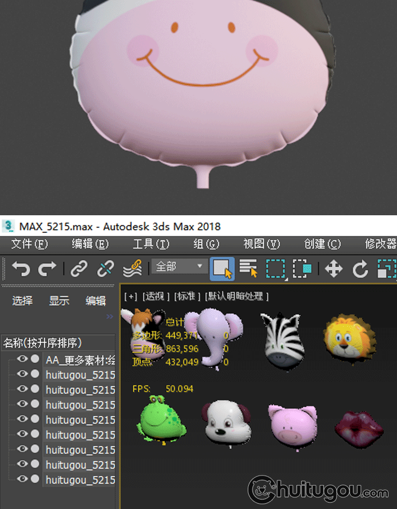397x509 pixels.
Task: Click the polygon count 449,371
Action: (x=182, y=335)
